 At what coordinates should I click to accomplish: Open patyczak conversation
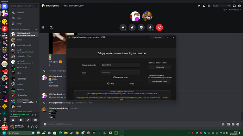click(24, 62)
